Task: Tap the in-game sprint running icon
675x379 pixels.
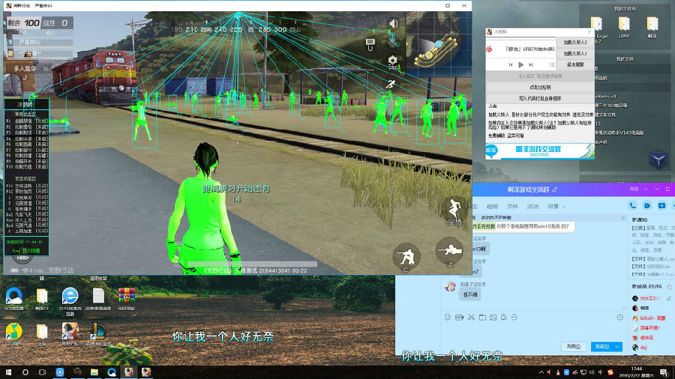Action: coord(391,84)
